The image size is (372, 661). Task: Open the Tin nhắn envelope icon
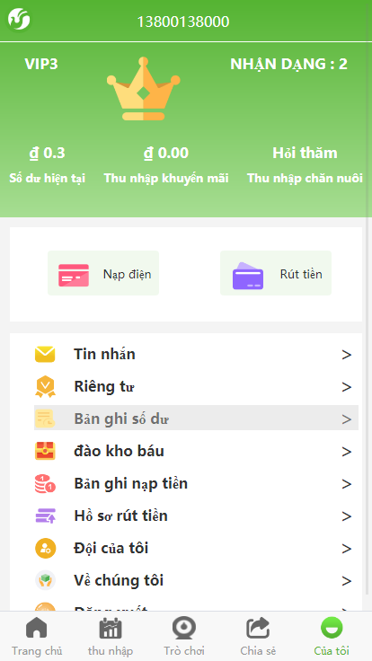coord(45,355)
